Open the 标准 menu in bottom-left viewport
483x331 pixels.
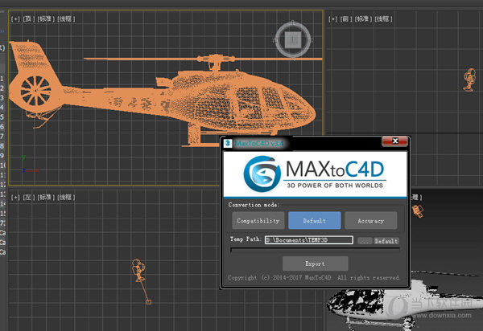[x=46, y=197]
